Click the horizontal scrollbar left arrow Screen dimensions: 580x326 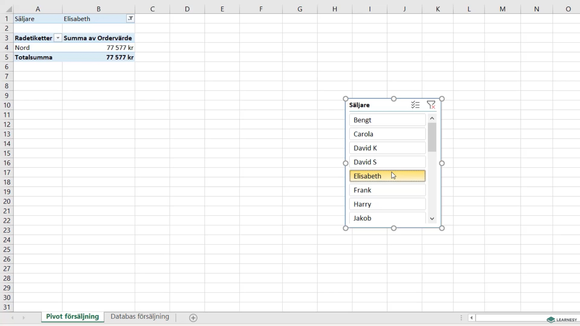click(471, 318)
